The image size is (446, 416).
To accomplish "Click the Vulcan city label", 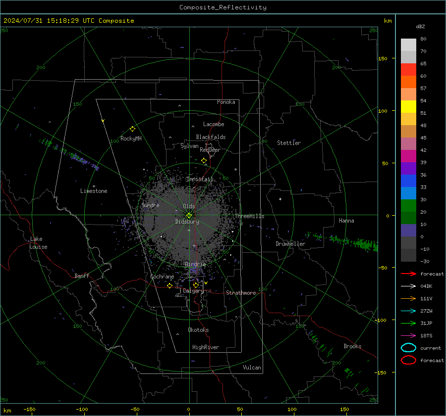I will (x=252, y=368).
